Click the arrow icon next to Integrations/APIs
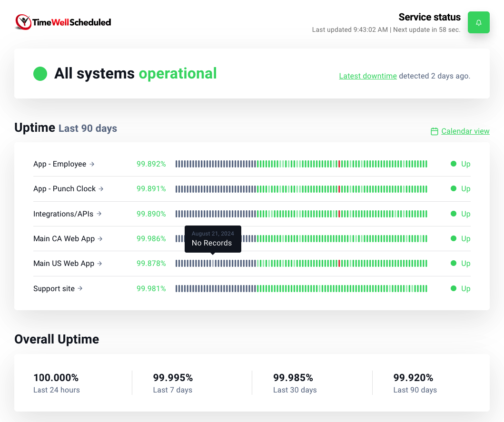 coord(99,214)
